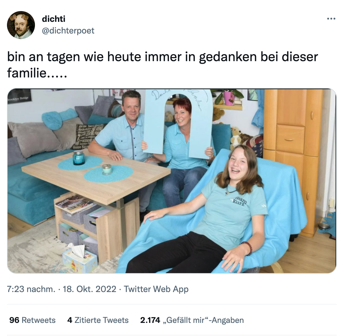Click the blue candle jar on the table
This screenshot has height=336, width=346.
79,158
